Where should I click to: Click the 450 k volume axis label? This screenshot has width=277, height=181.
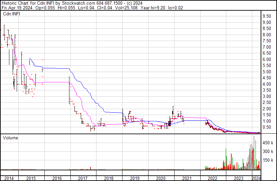268,143
